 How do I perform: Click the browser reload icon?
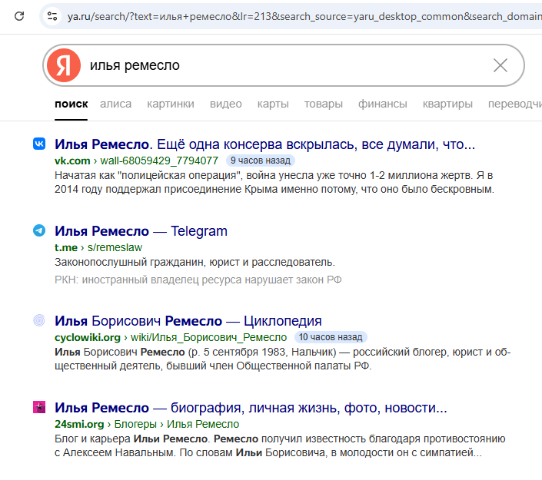click(20, 15)
